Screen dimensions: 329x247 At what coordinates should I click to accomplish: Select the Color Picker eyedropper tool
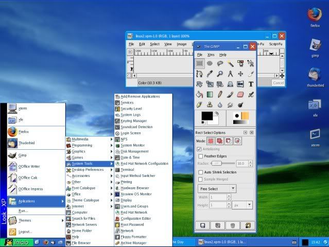[210, 74]
